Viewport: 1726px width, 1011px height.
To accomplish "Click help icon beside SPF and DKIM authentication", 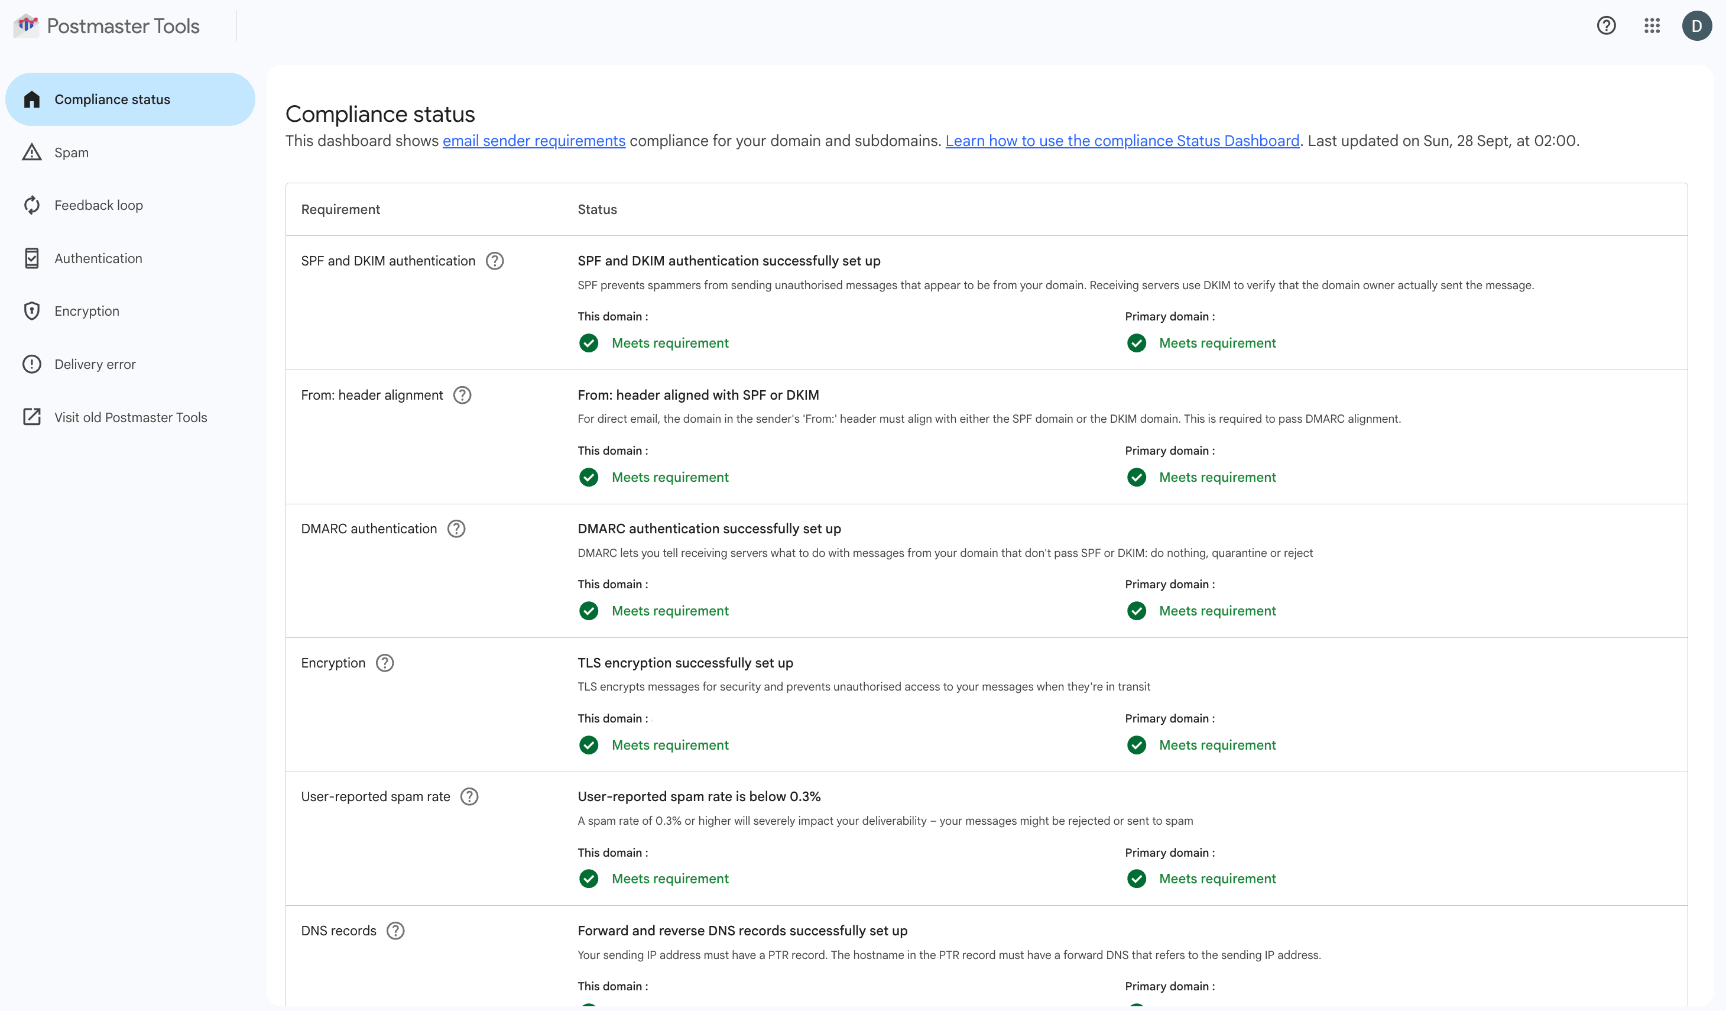I will pyautogui.click(x=495, y=261).
